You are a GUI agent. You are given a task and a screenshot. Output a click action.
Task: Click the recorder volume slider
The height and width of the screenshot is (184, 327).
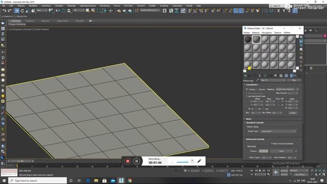click(x=182, y=162)
